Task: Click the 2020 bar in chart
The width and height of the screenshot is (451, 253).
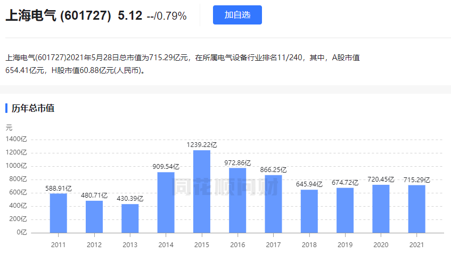Action: (381, 209)
